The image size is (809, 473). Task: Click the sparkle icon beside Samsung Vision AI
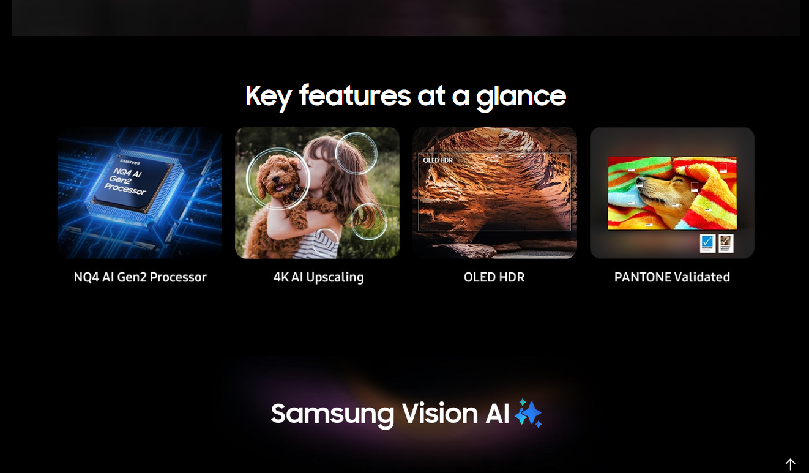coord(528,413)
